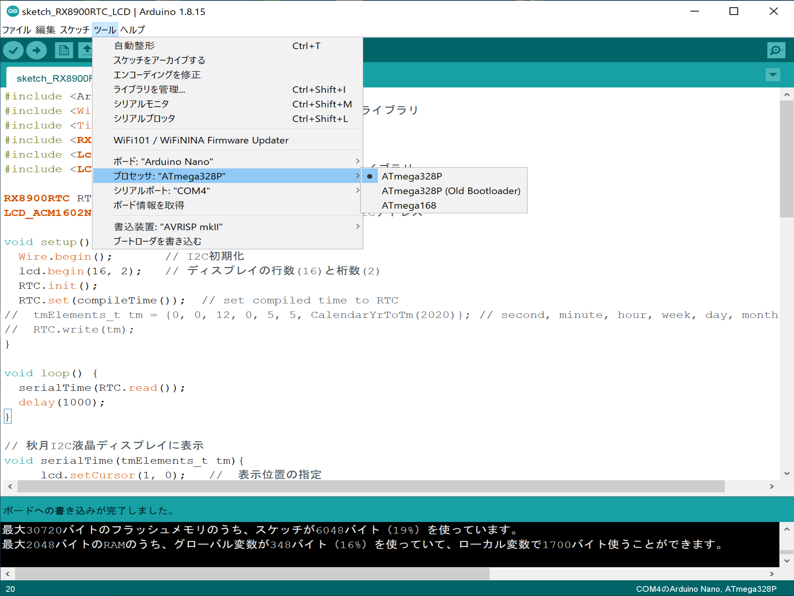
Task: Upload the sketch using the arrow icon
Action: coord(37,50)
